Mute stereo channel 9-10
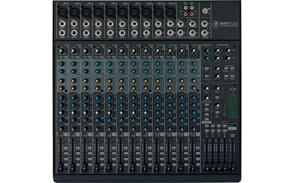The image size is (294, 183). 162,134
